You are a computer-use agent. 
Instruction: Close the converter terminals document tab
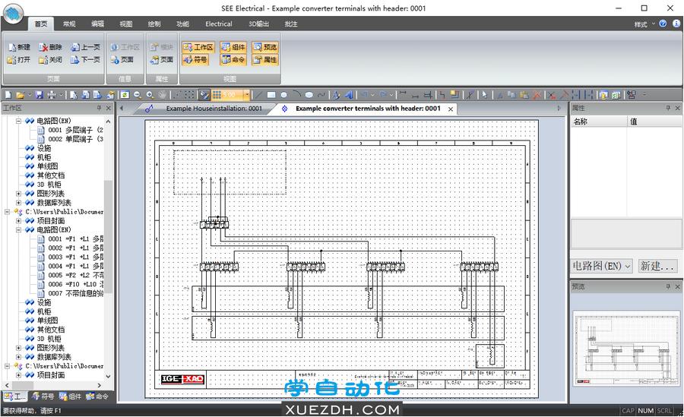(451, 109)
